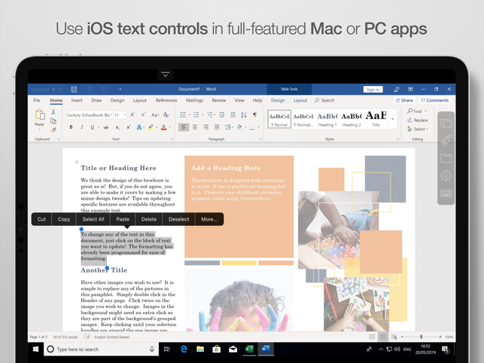Screen dimensions: 484x363
Task: Justify the paragraph text
Action: point(217,127)
